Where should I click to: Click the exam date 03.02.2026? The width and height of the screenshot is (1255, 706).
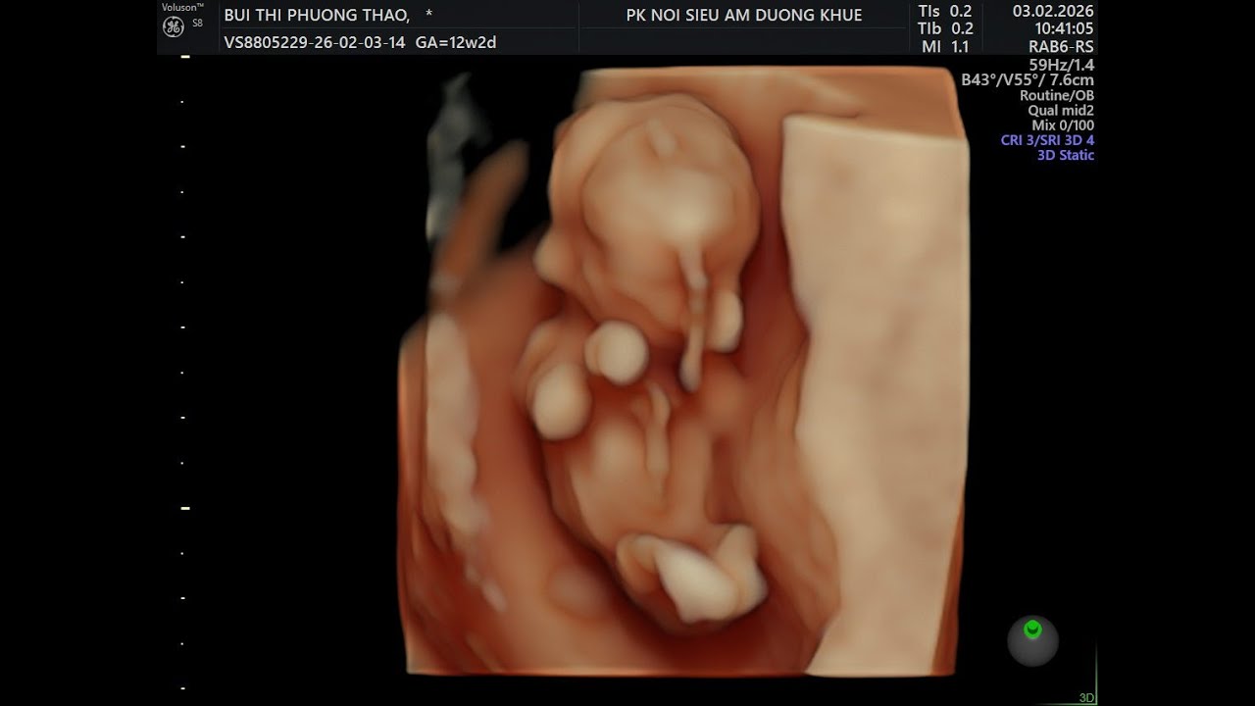click(1053, 11)
